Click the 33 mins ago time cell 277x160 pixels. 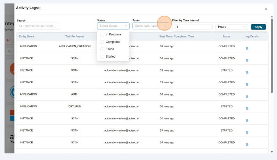tap(167, 70)
